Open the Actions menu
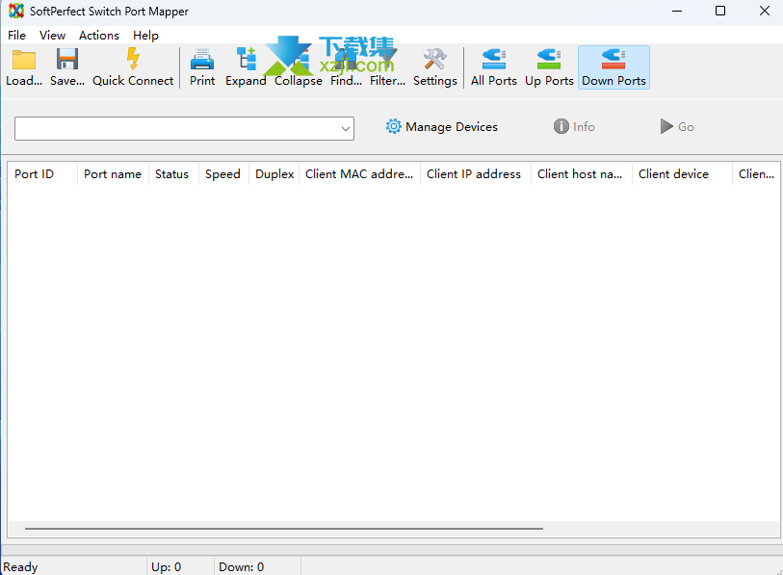The height and width of the screenshot is (575, 783). tap(99, 36)
